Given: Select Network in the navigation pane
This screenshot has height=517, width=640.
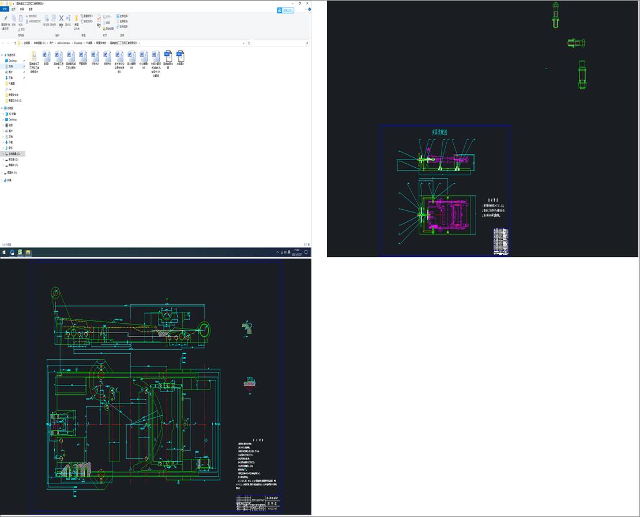Looking at the screenshot, I should pos(9,180).
